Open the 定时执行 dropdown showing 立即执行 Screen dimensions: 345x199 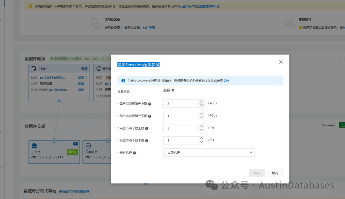[209, 153]
